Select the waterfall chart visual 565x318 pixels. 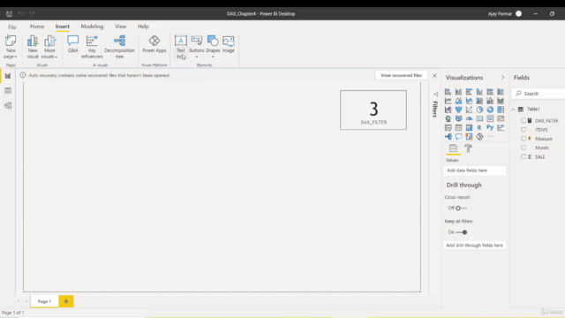[x=448, y=110]
